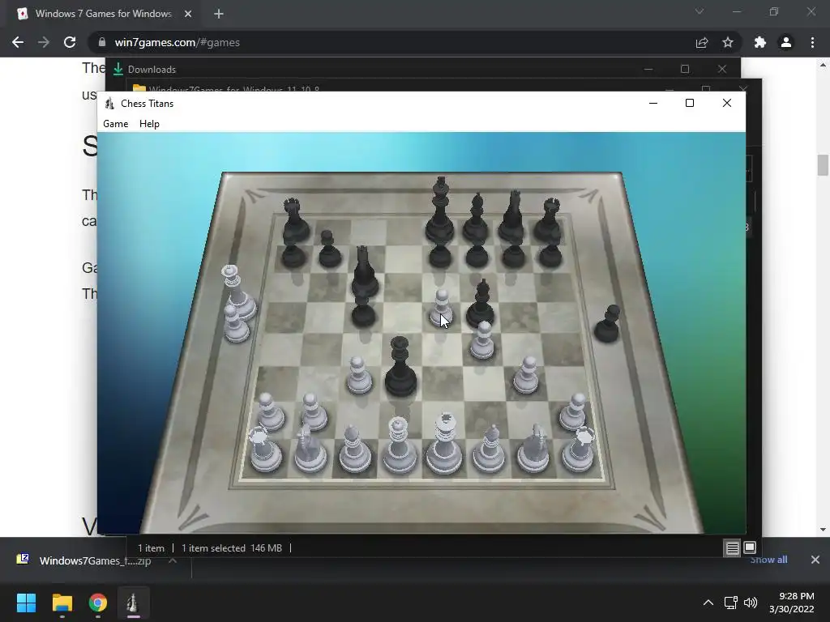Select the black king on the back rank

(440, 211)
